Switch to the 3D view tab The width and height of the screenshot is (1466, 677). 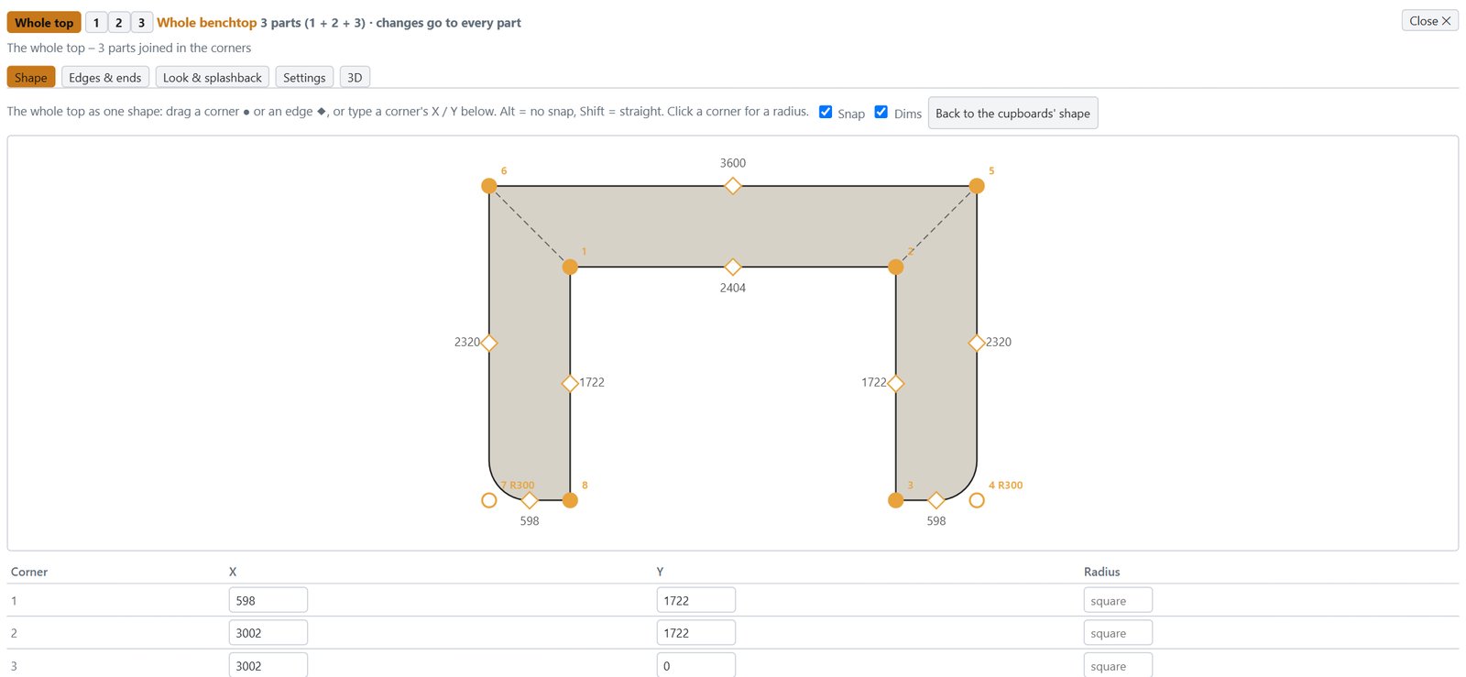355,77
